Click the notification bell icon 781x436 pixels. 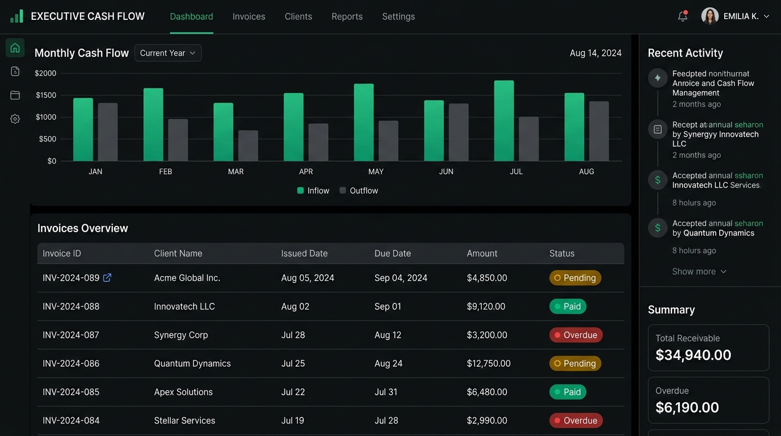coord(682,16)
